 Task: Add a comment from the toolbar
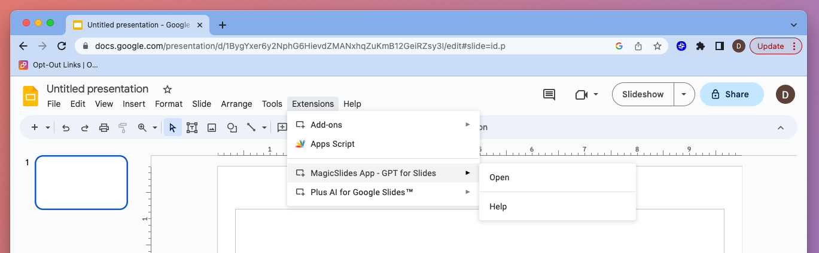[x=282, y=127]
